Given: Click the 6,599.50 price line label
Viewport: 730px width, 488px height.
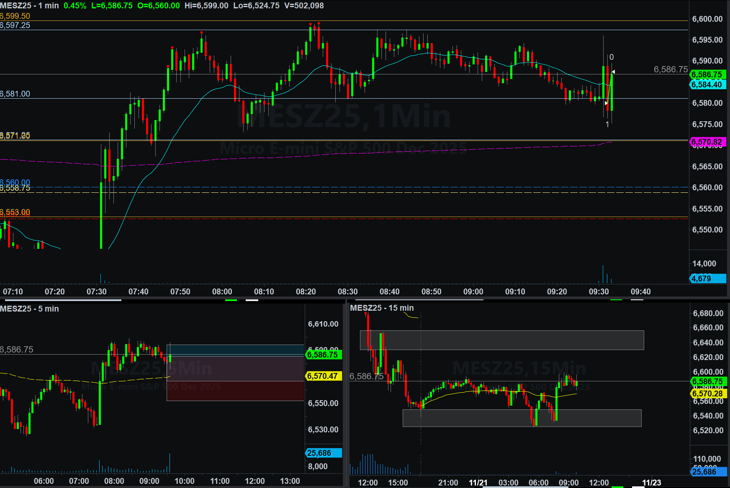Looking at the screenshot, I should click(x=15, y=16).
